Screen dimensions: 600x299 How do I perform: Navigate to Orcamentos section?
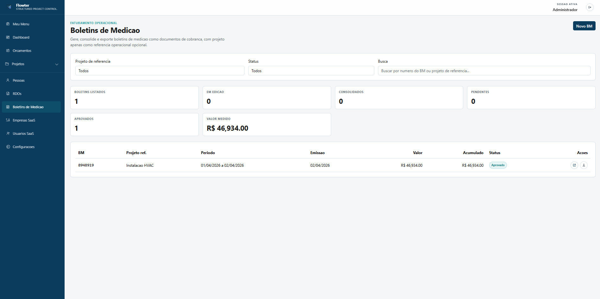pos(22,51)
